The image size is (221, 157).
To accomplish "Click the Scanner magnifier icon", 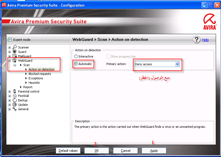I will point(14,47).
